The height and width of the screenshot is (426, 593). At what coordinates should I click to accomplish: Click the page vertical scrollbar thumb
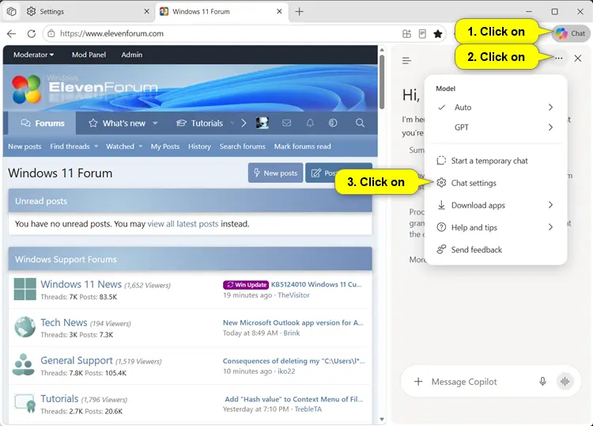(382, 82)
